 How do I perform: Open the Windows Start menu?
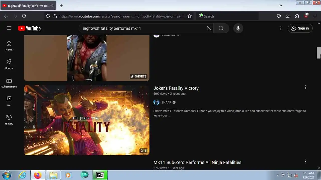(x=6, y=175)
